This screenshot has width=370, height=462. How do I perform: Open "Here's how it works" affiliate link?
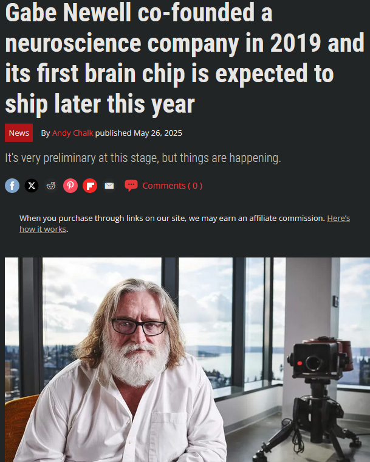coord(338,219)
